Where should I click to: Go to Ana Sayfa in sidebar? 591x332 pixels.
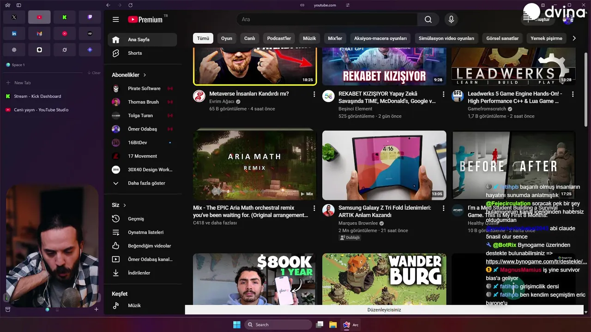coord(142,40)
